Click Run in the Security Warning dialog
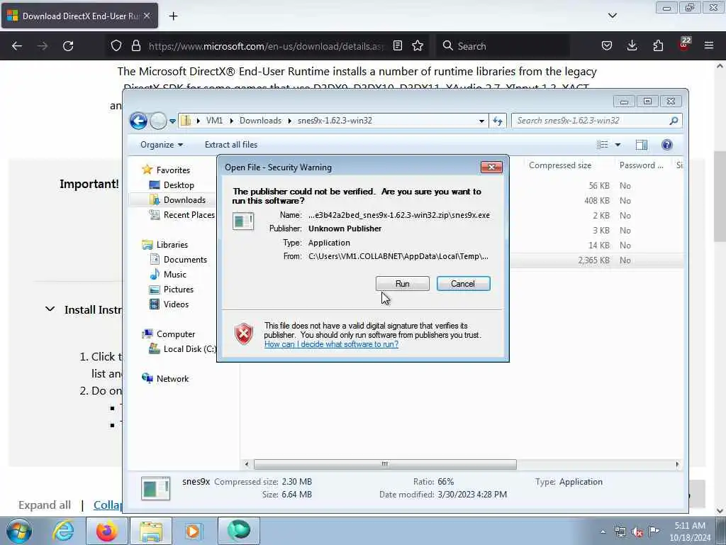This screenshot has width=726, height=545. pyautogui.click(x=402, y=284)
